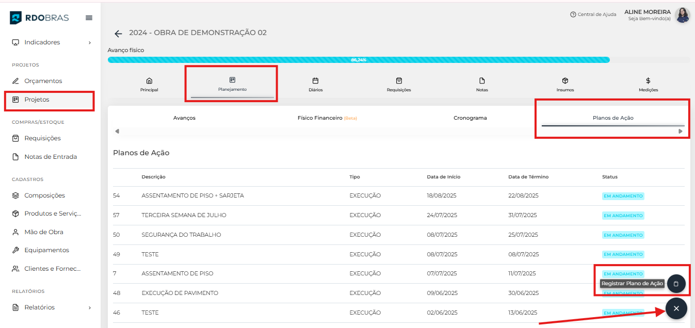This screenshot has width=695, height=328.
Task: Click the hamburger menu icon beside the logo
Action: point(89,18)
